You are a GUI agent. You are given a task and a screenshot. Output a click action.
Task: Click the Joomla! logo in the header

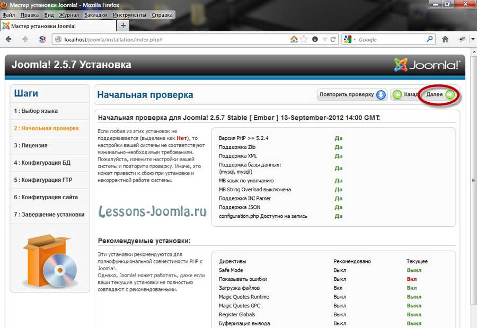click(427, 65)
